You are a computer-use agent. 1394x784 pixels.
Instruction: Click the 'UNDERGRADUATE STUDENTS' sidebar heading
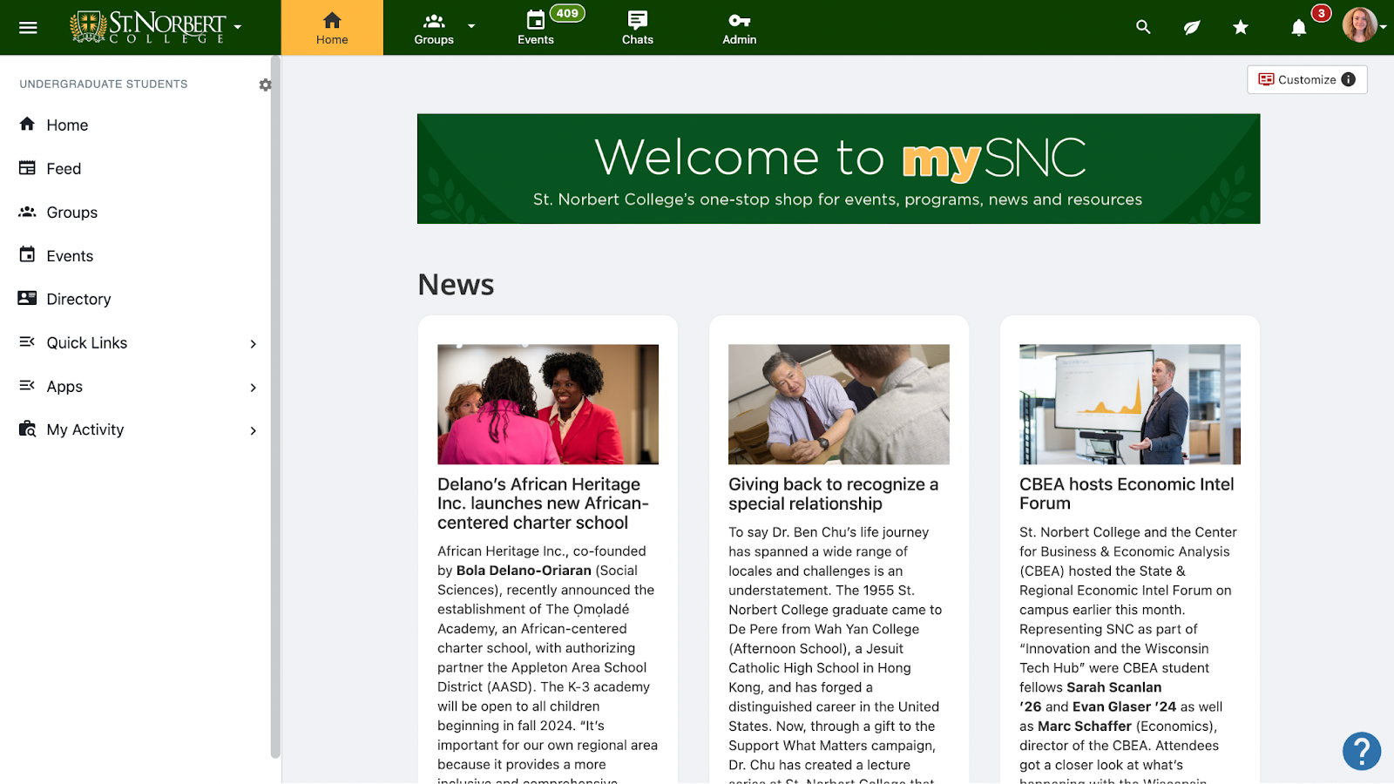(x=104, y=84)
